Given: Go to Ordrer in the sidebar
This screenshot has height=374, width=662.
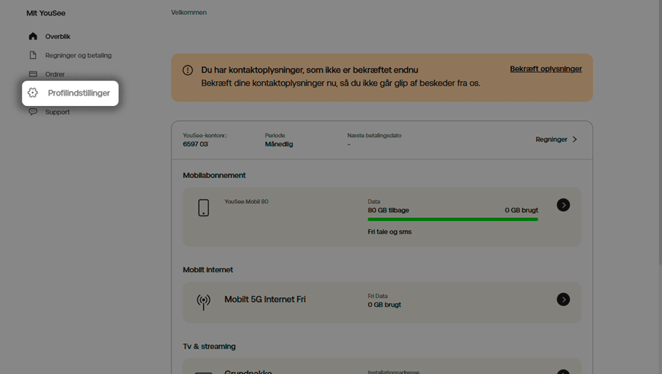Looking at the screenshot, I should [x=55, y=74].
